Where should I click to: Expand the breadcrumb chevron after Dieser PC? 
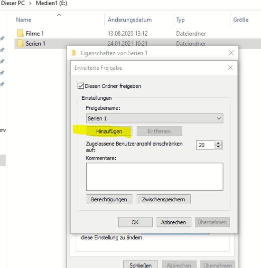click(30, 4)
